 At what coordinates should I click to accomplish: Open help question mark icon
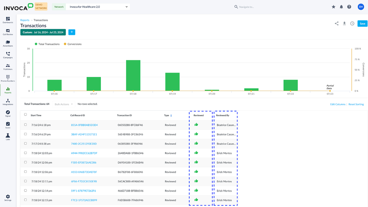(349, 7)
